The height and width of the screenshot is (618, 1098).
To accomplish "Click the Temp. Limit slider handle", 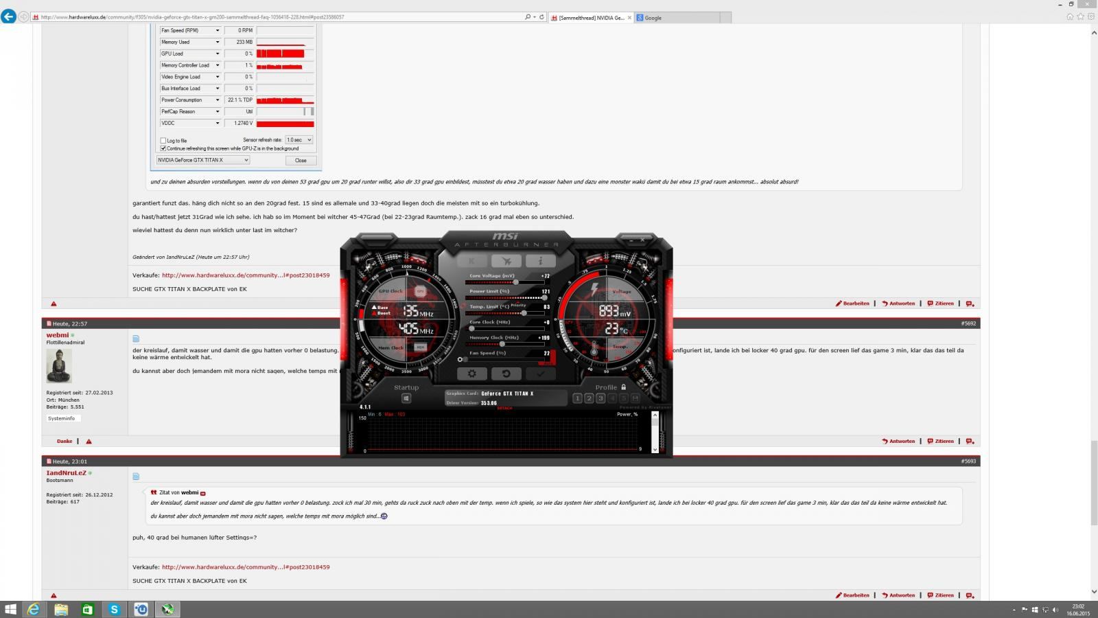I will (524, 313).
